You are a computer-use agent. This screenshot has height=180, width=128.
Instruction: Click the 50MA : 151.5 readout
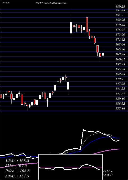pos(17,176)
